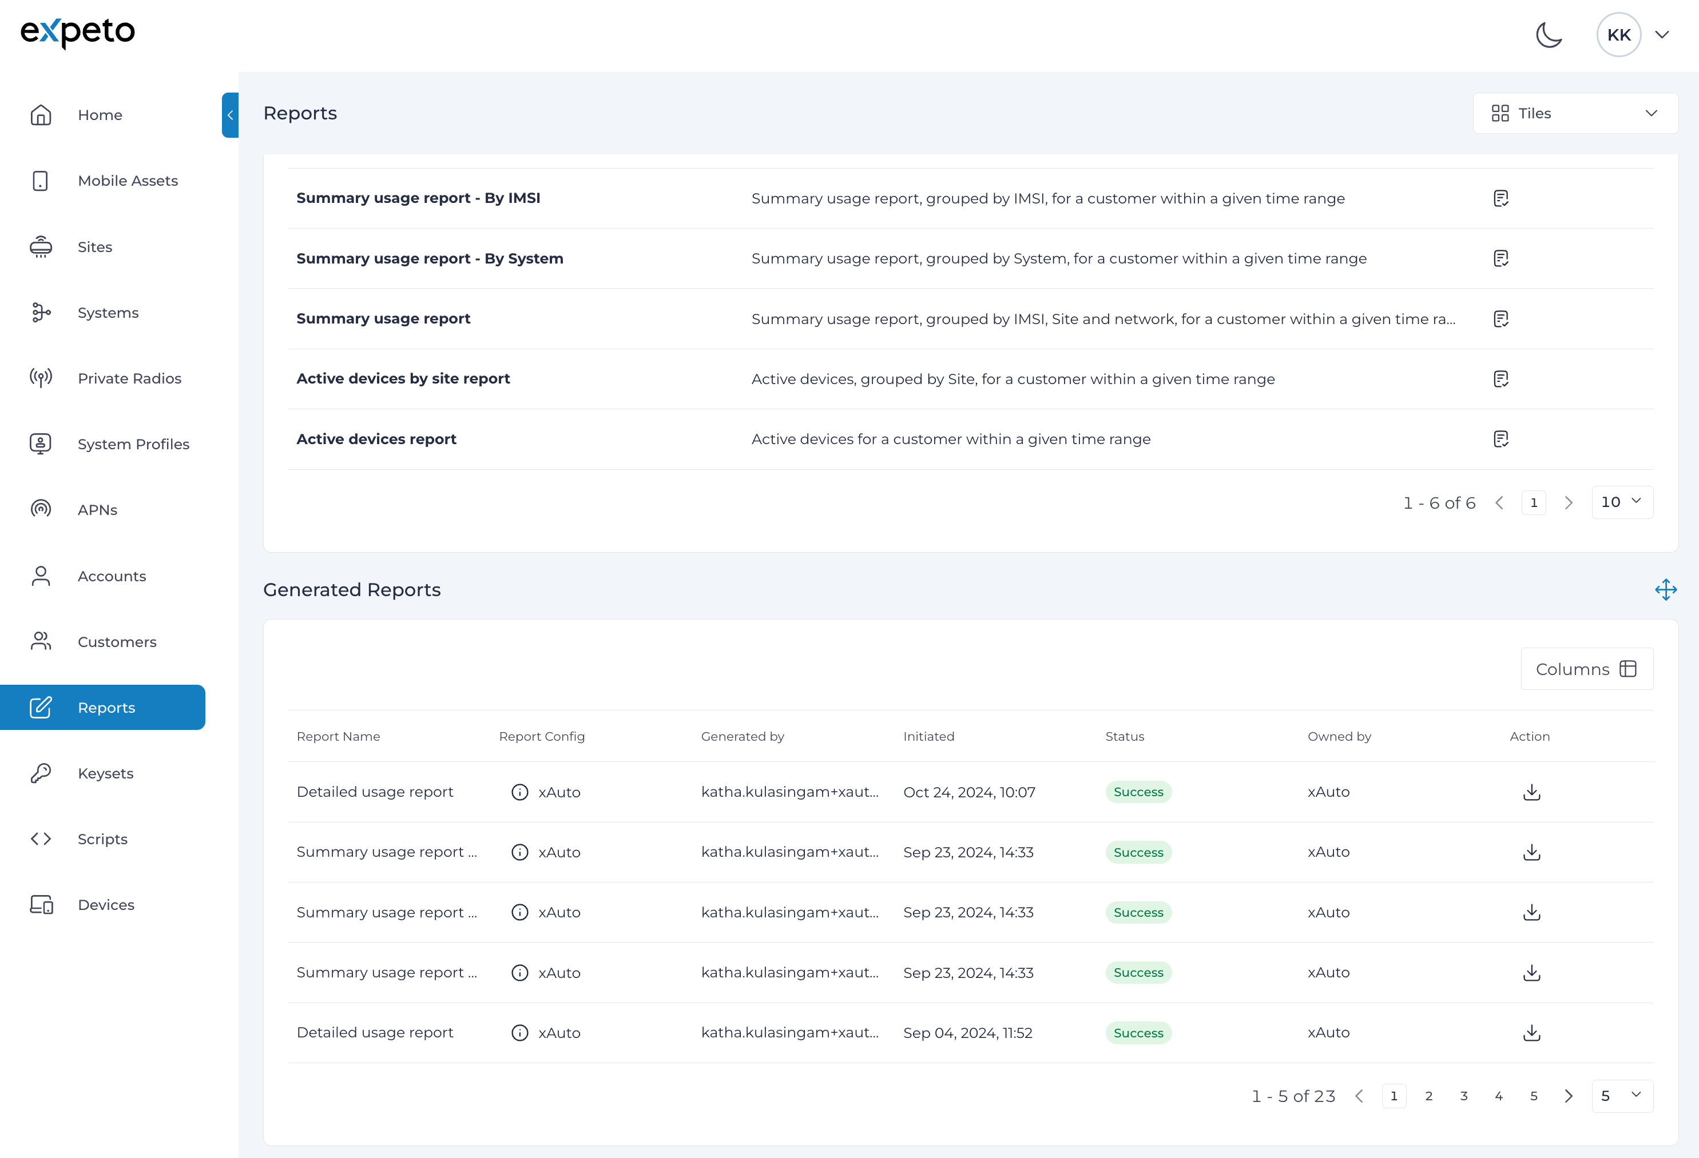Go to previous page of generated reports
The height and width of the screenshot is (1158, 1699).
point(1359,1096)
